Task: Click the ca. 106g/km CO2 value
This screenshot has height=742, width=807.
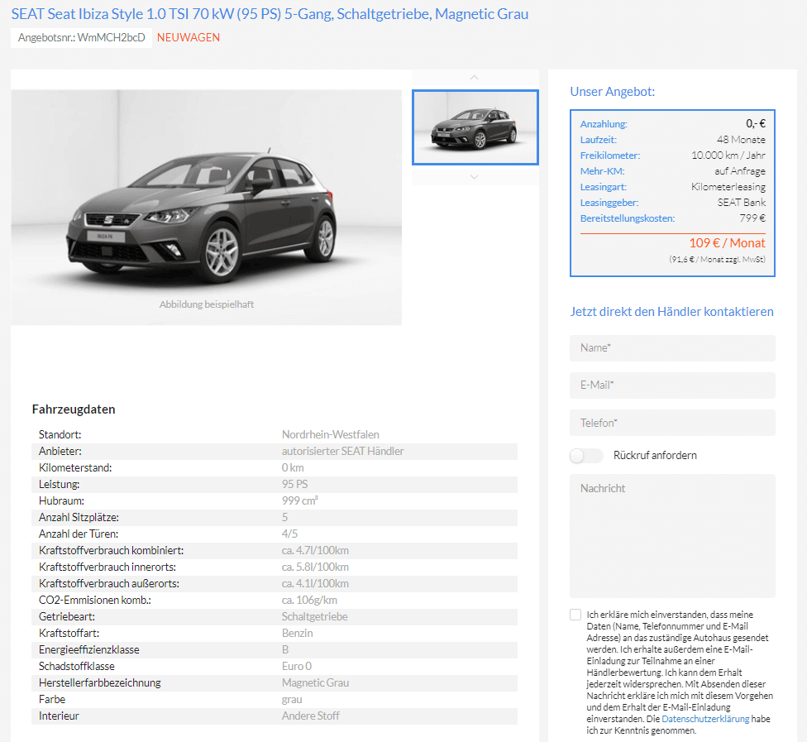Action: 309,600
